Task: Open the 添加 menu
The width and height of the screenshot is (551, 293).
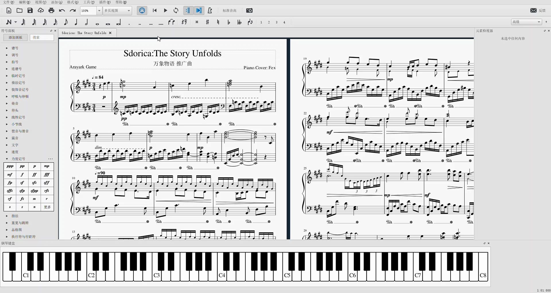Action: 57,2
